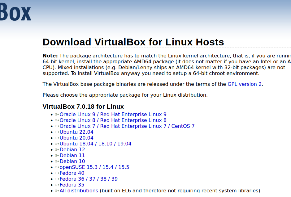The height and width of the screenshot is (197, 291).
Task: Click the arrow icon beside Fedora 40
Action: point(57,173)
